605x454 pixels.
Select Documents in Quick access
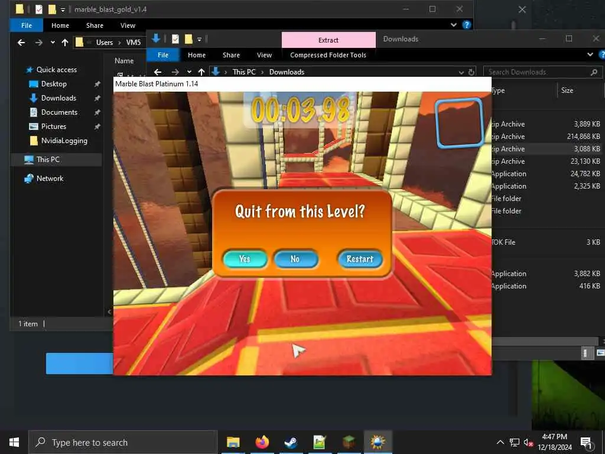tap(59, 112)
